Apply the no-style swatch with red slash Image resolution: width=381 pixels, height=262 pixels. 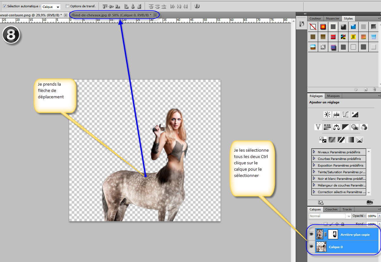tap(313, 27)
